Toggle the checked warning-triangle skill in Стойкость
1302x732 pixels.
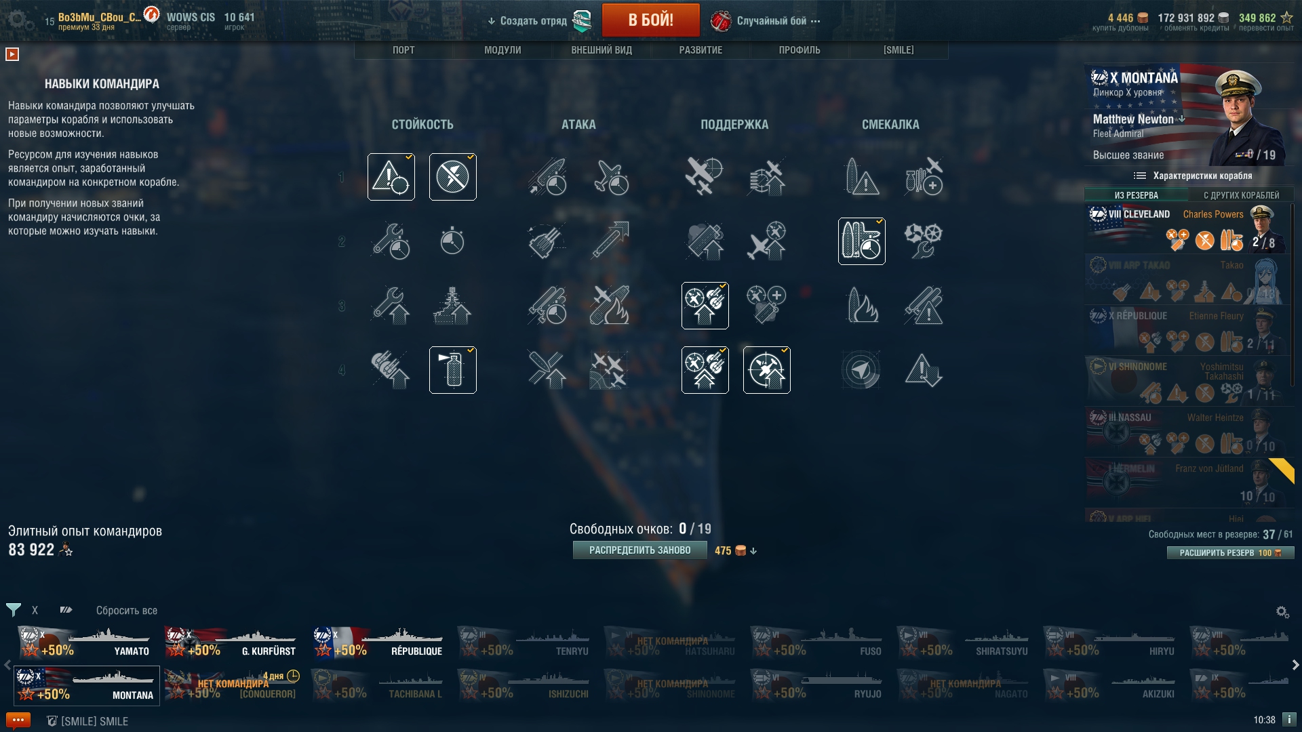[x=391, y=177]
